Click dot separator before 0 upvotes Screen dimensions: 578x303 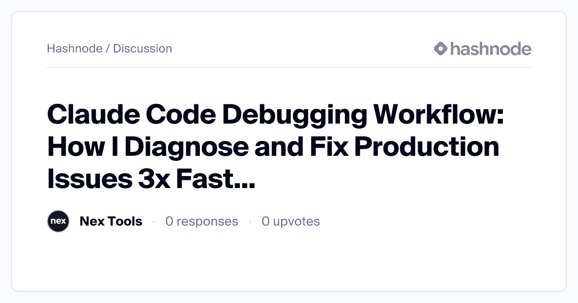250,222
